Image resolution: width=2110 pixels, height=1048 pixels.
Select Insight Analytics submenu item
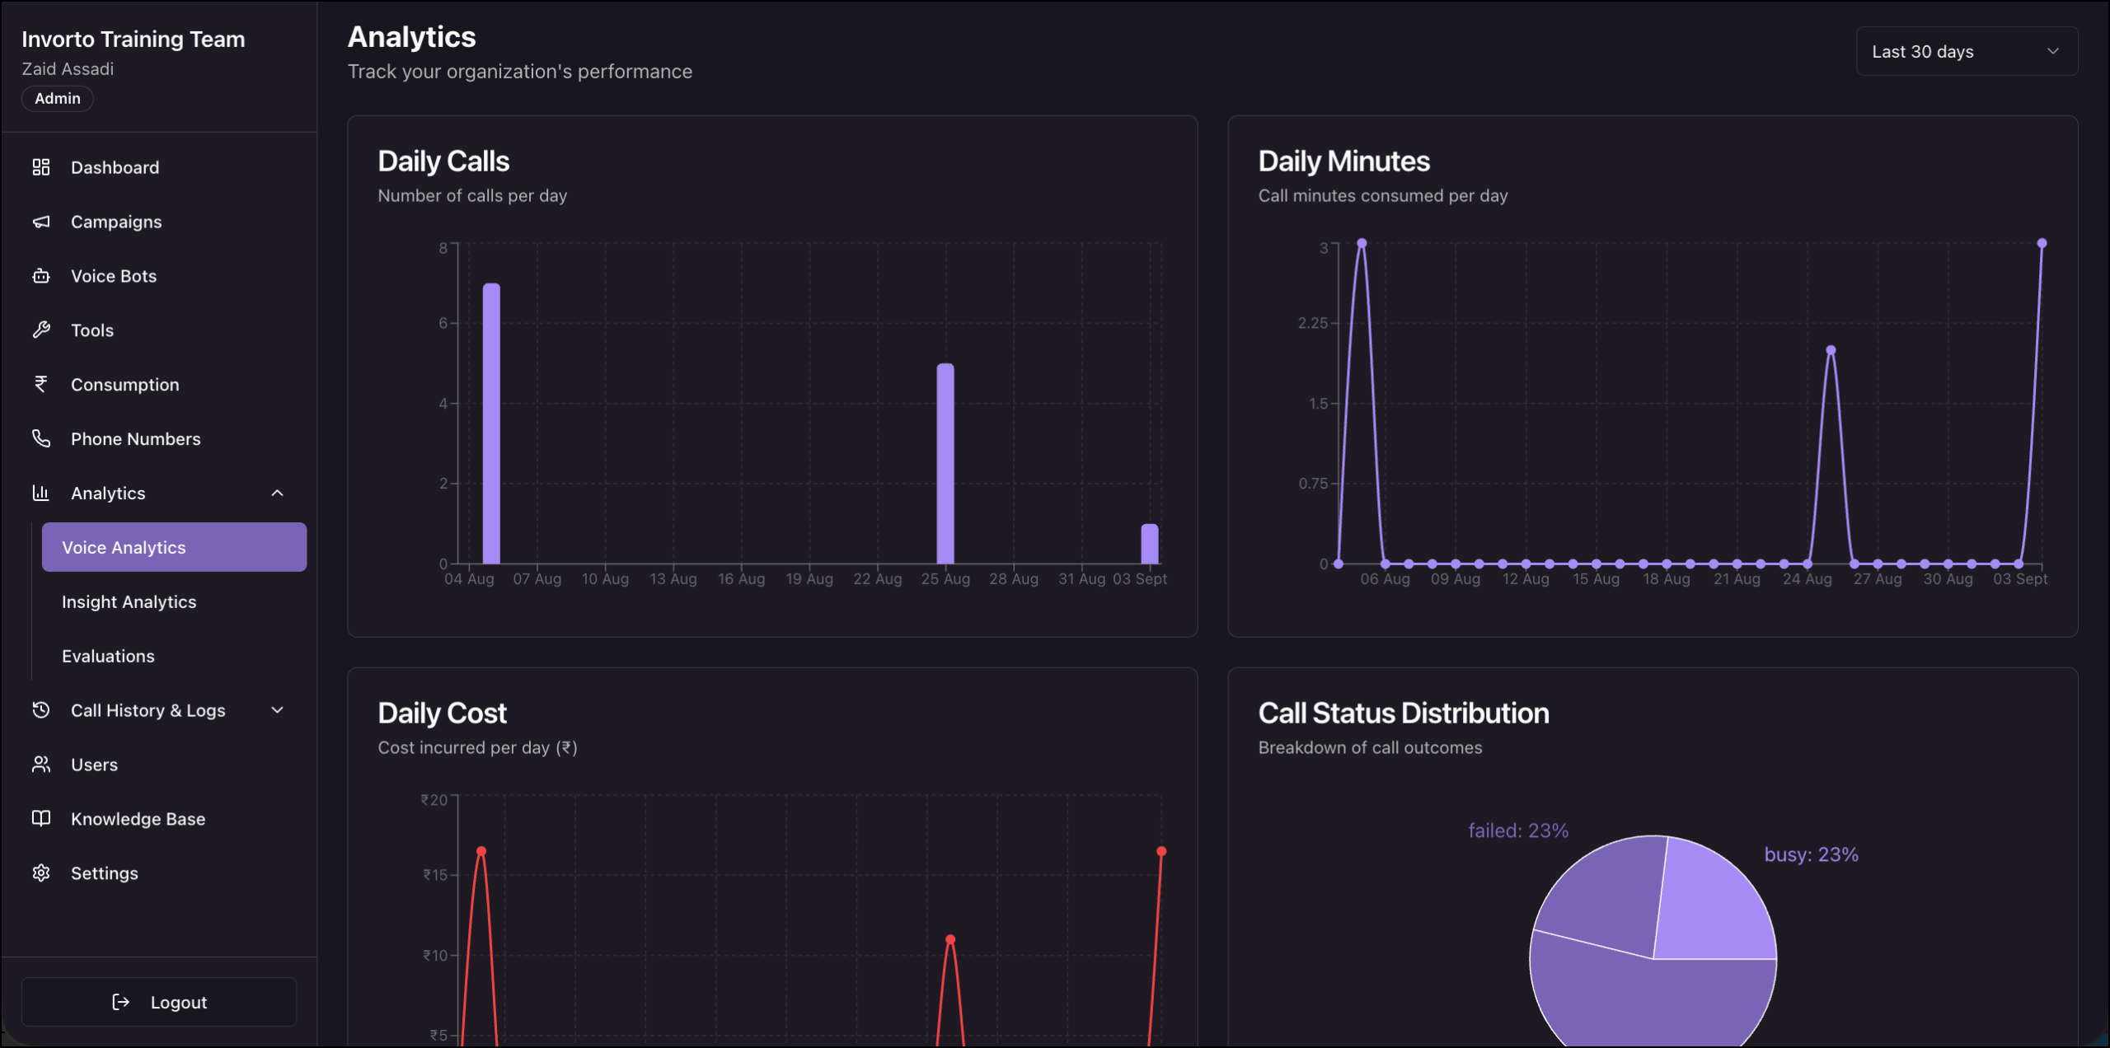tap(174, 601)
